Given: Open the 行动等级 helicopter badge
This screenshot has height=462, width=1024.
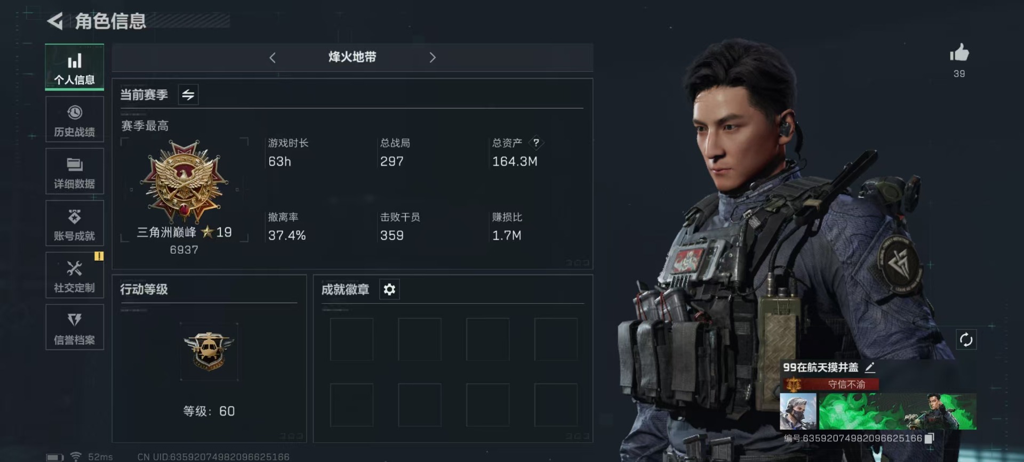Looking at the screenshot, I should 209,351.
